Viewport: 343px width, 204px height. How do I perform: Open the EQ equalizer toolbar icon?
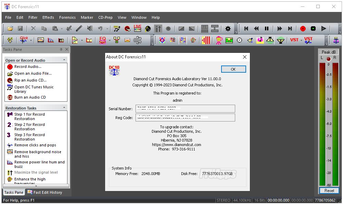103,40
